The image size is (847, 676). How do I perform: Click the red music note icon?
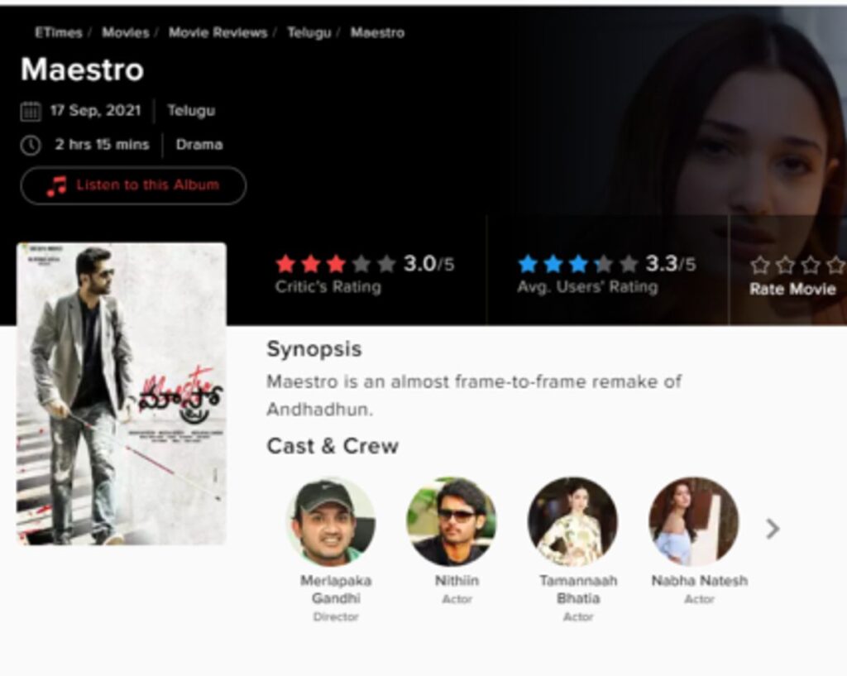point(56,186)
